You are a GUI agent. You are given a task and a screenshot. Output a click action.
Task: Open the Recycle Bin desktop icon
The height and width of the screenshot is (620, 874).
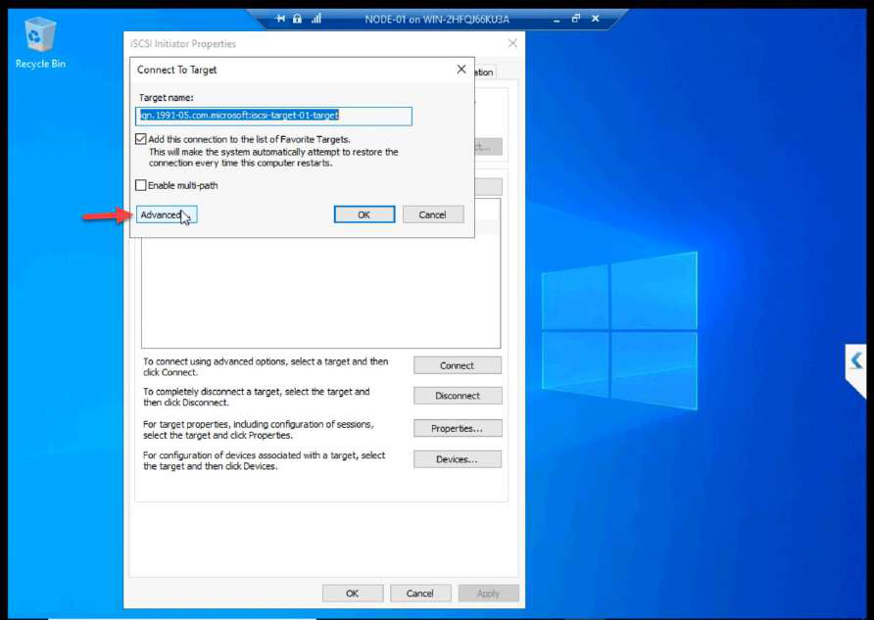pyautogui.click(x=40, y=43)
